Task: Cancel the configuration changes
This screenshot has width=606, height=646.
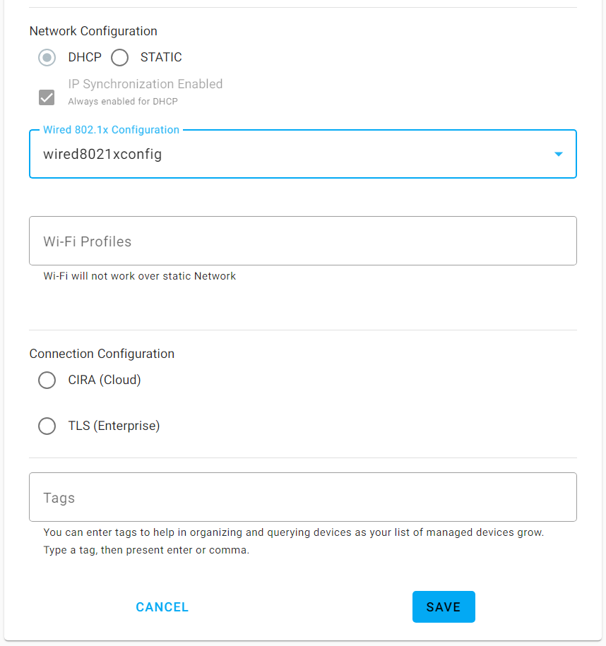Action: point(162,606)
